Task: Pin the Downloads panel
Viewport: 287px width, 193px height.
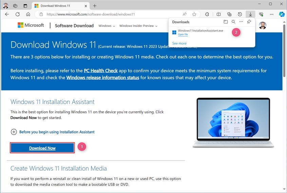Action: [249, 22]
